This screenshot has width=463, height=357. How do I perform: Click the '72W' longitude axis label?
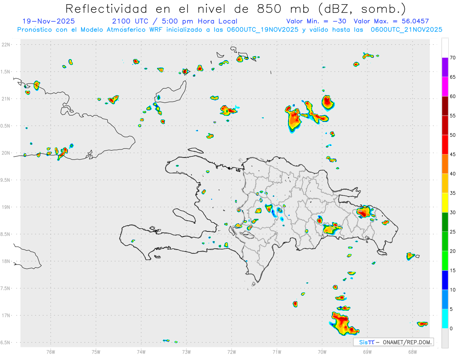tap(231, 352)
